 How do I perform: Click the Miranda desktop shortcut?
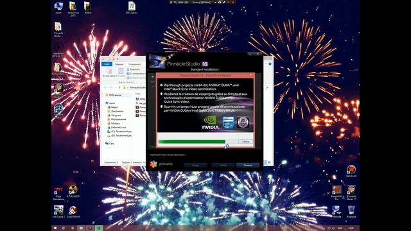(x=337, y=212)
